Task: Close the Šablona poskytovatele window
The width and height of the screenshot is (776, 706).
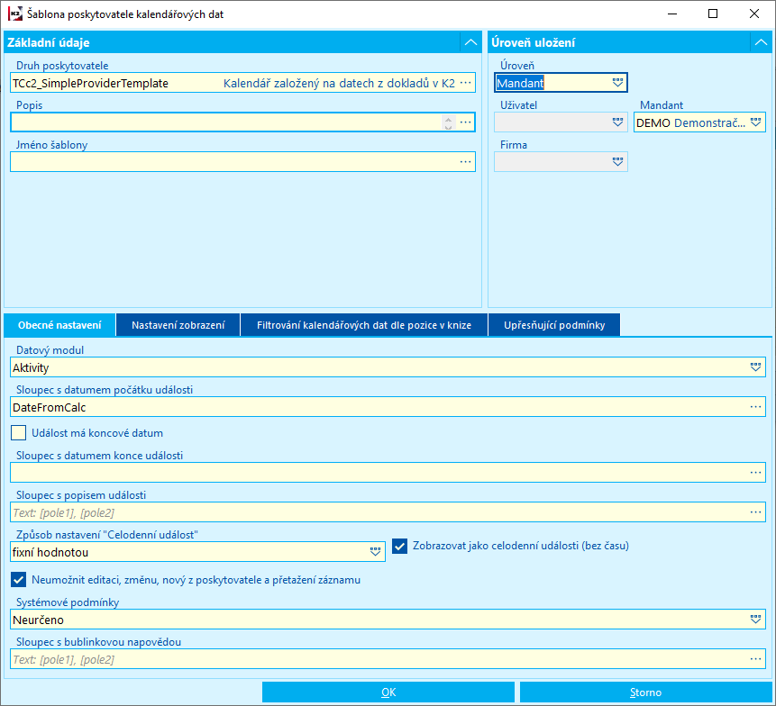Action: coord(754,14)
